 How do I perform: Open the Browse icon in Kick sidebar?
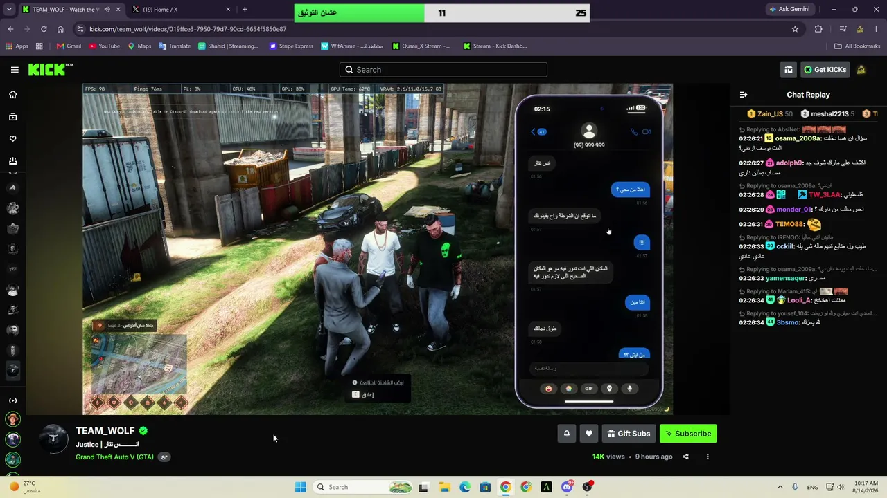[12, 117]
